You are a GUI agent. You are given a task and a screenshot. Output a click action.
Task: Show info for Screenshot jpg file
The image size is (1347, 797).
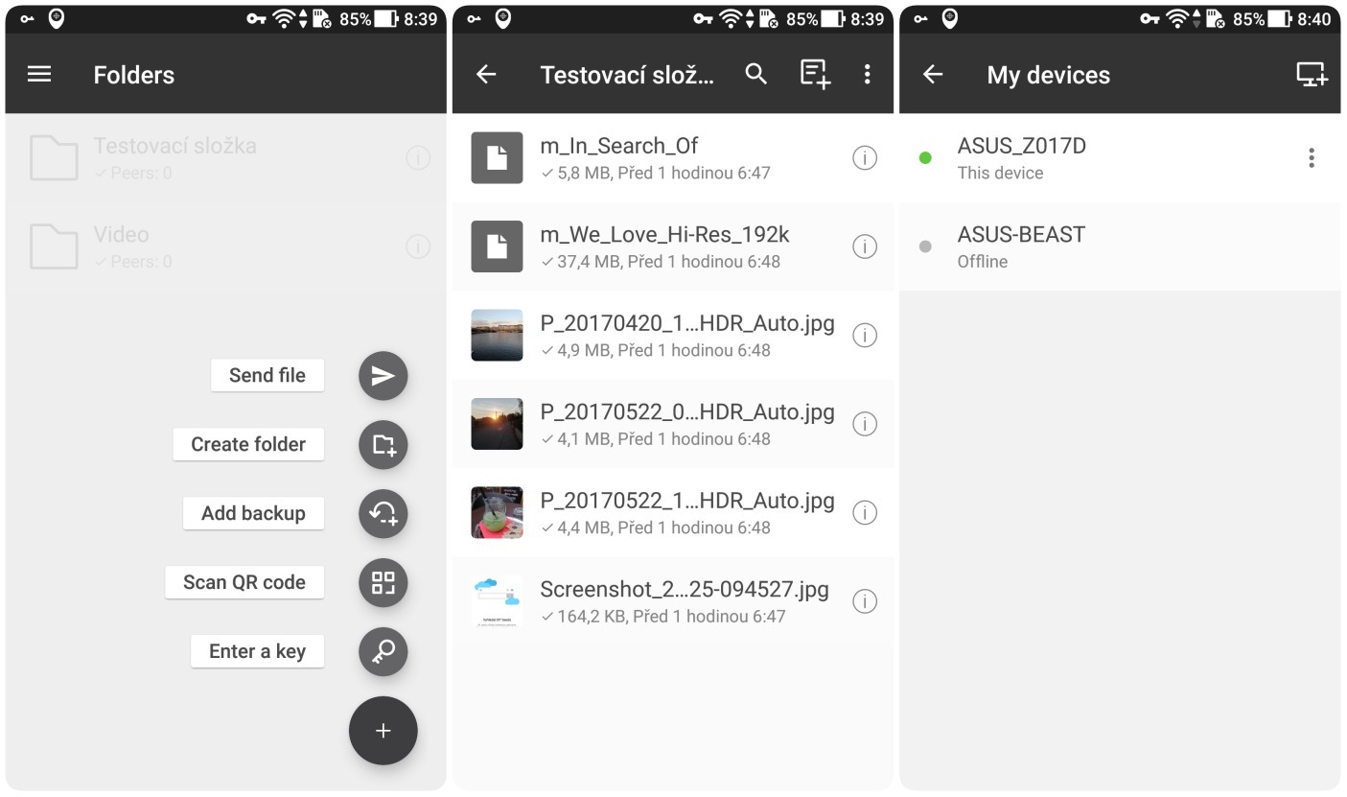tap(864, 601)
